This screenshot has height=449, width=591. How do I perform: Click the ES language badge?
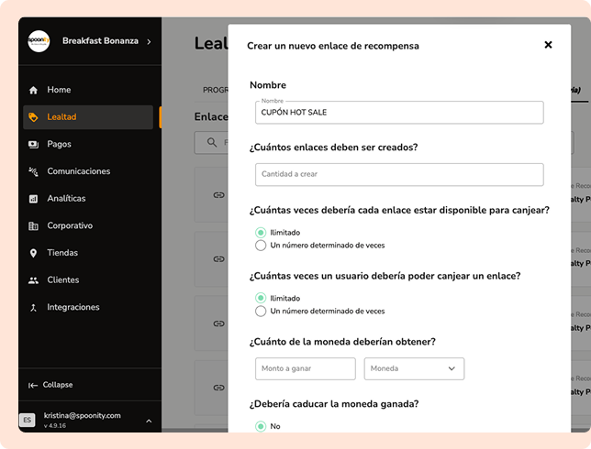pos(28,420)
